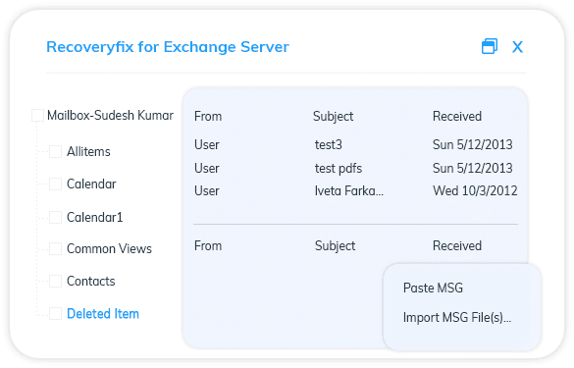Tick the Mailbox-Sudesh Kumar checkbox

coord(37,115)
